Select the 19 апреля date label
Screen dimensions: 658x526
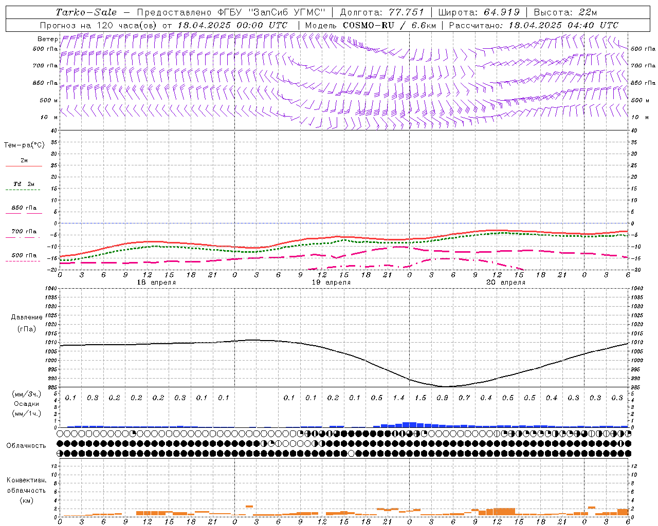click(x=331, y=283)
